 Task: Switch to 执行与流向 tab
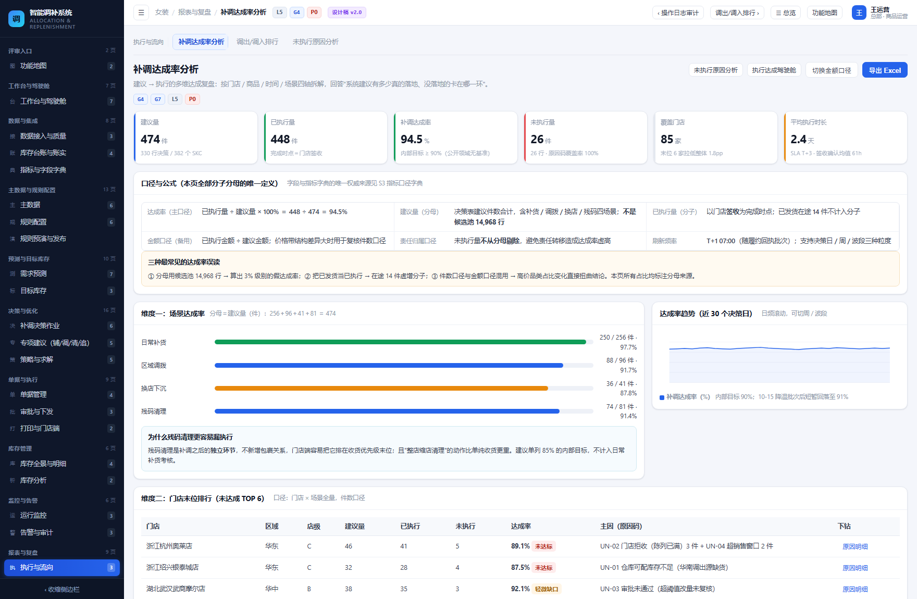pos(148,42)
